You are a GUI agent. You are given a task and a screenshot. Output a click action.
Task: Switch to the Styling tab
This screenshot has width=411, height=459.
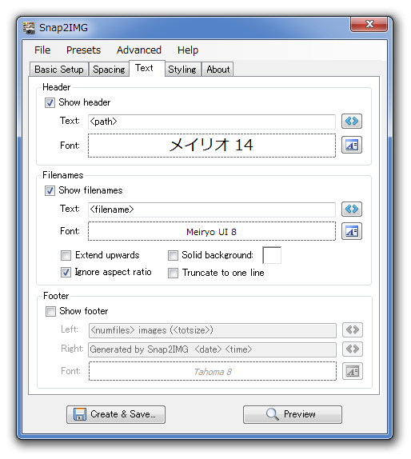(x=182, y=70)
